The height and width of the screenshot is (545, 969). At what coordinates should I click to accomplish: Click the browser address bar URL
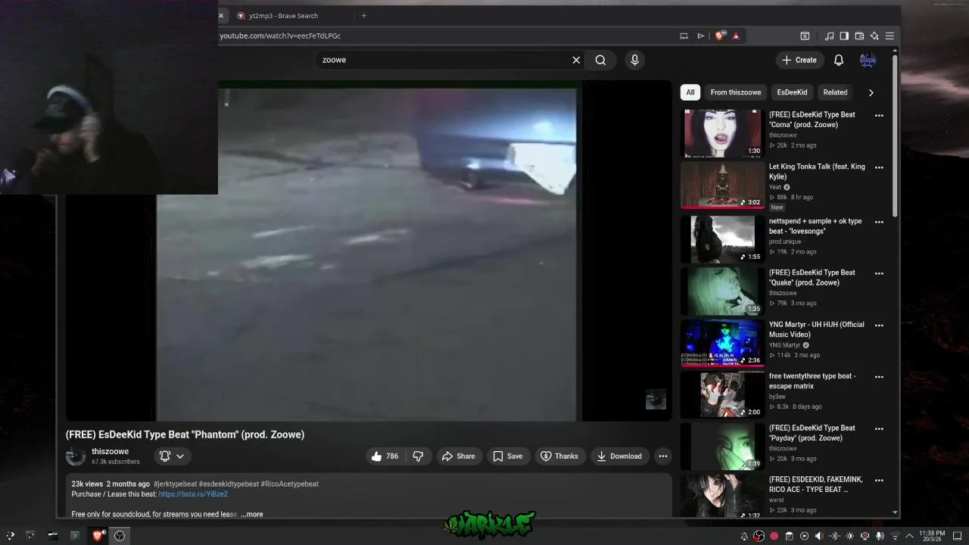coord(280,36)
